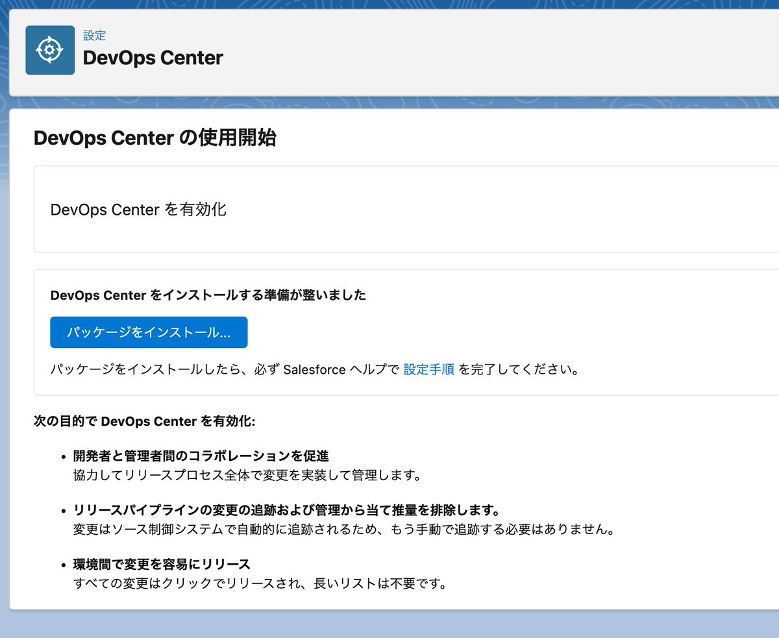Click the DevOps Center の使用開始 heading
779x638 pixels.
tap(155, 138)
